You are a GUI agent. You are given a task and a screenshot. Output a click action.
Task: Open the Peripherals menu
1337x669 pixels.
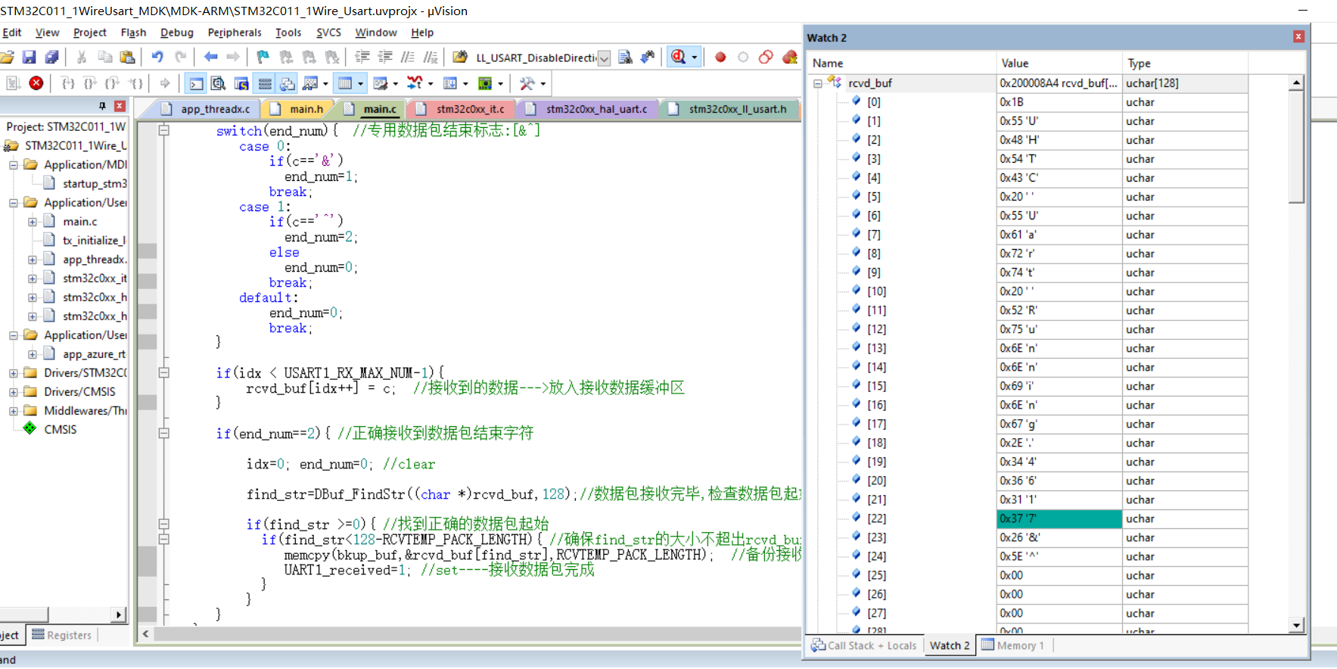(235, 33)
